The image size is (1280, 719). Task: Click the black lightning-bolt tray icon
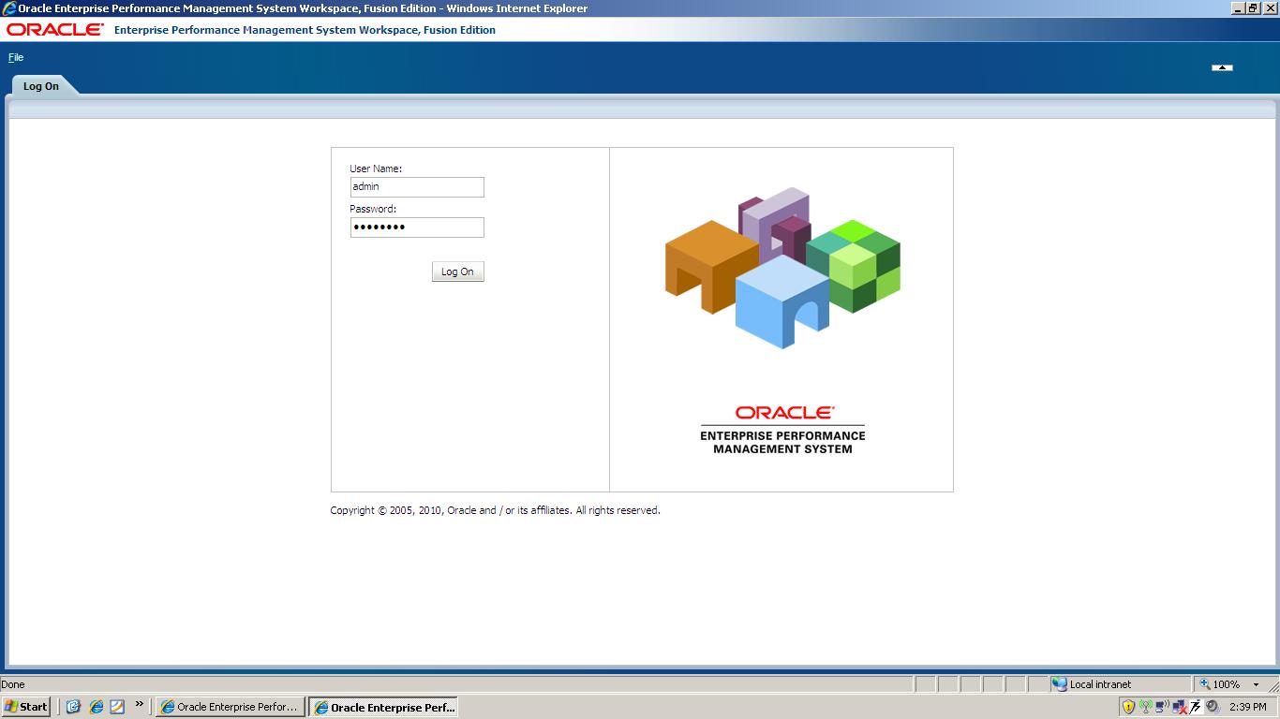(x=1196, y=707)
